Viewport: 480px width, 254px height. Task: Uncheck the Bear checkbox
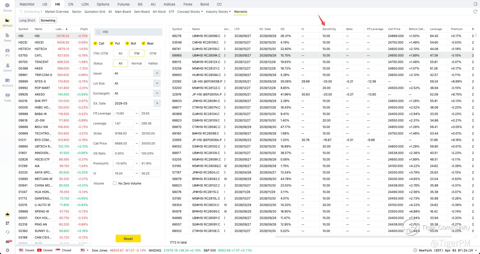coord(143,43)
